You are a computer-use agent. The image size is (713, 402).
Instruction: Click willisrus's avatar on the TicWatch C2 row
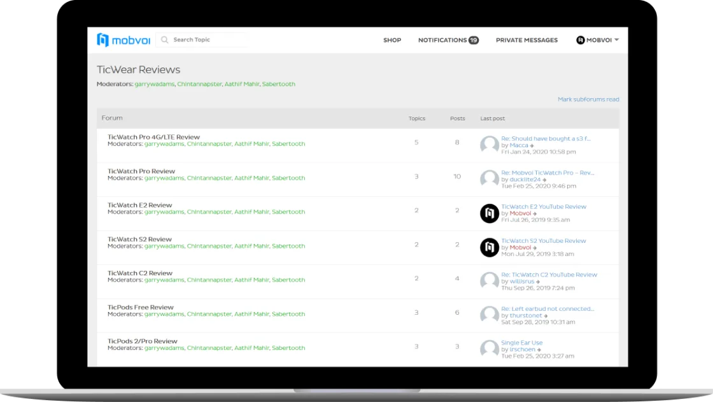pos(489,281)
